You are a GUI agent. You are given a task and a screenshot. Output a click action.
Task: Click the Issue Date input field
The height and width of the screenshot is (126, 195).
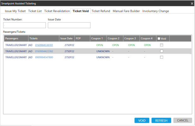click(69, 25)
